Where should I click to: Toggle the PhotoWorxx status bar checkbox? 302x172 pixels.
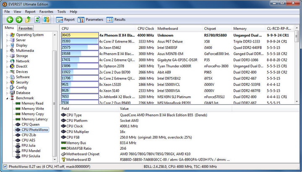pyautogui.click(x=5, y=167)
